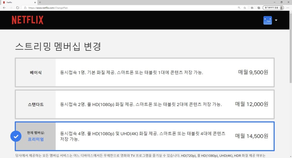Open a new tab with plus button

(40, 2)
